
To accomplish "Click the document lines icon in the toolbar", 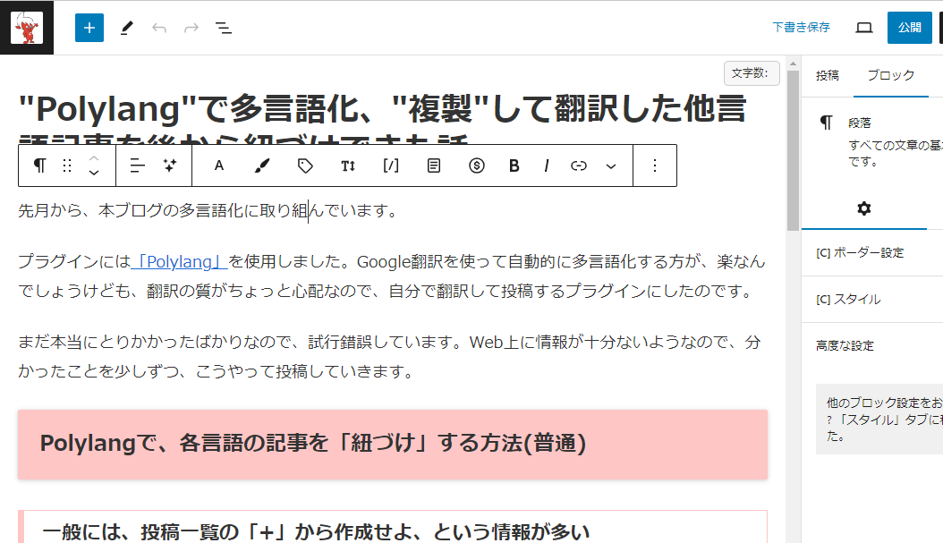I will tap(434, 165).
